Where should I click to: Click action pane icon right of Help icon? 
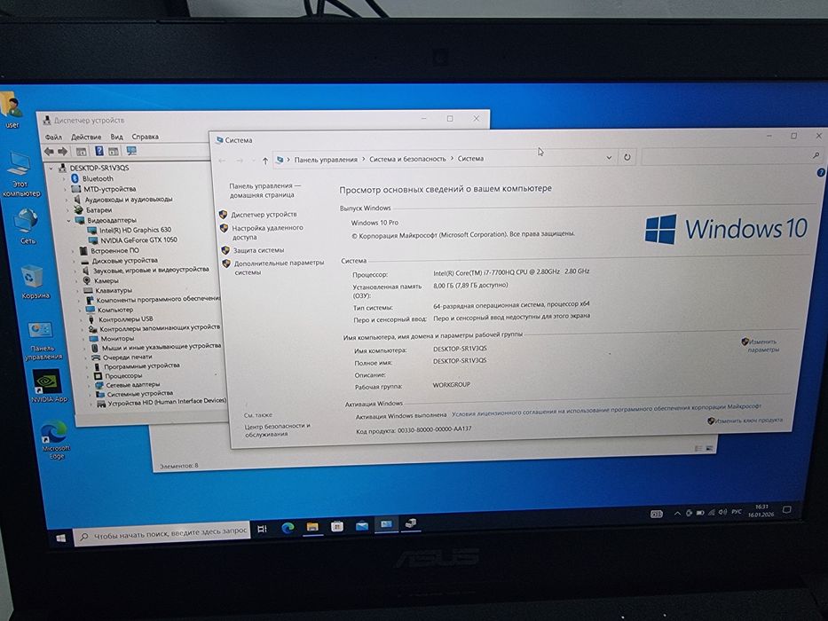pyautogui.click(x=114, y=151)
